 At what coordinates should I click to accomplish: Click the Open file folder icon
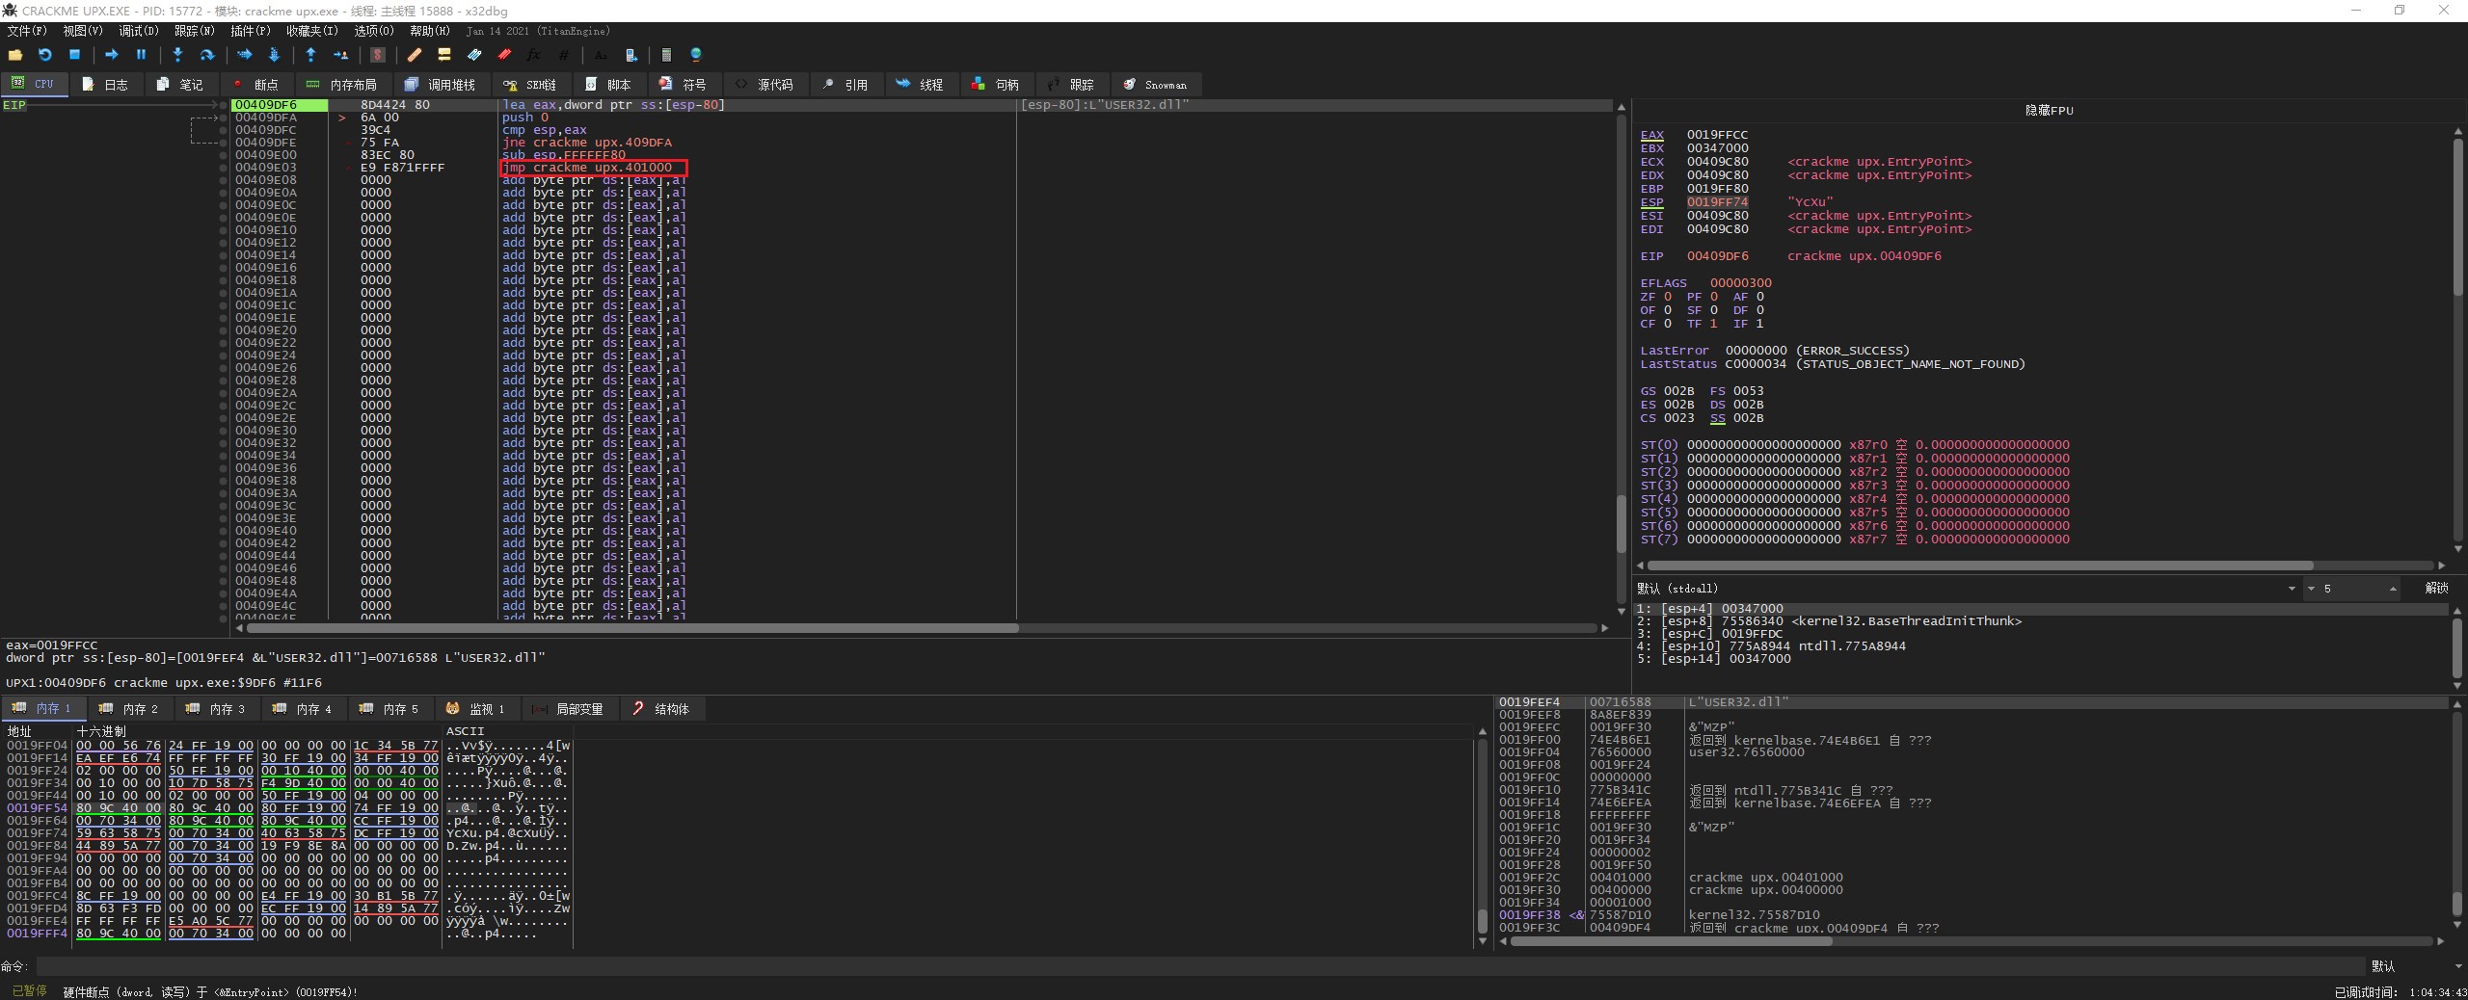(15, 55)
